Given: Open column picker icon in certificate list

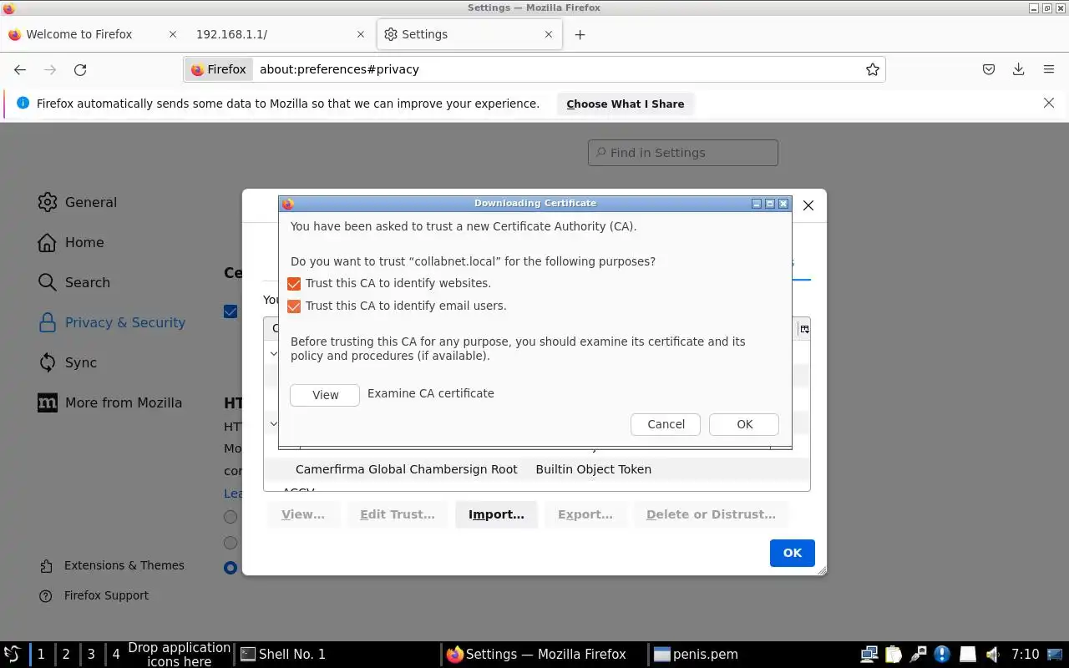Looking at the screenshot, I should (x=804, y=329).
